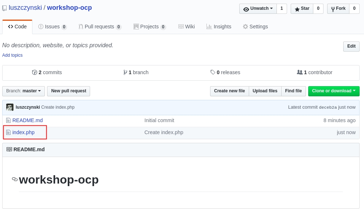Open the Pull requests tab
This screenshot has width=364, height=209.
[x=99, y=27]
